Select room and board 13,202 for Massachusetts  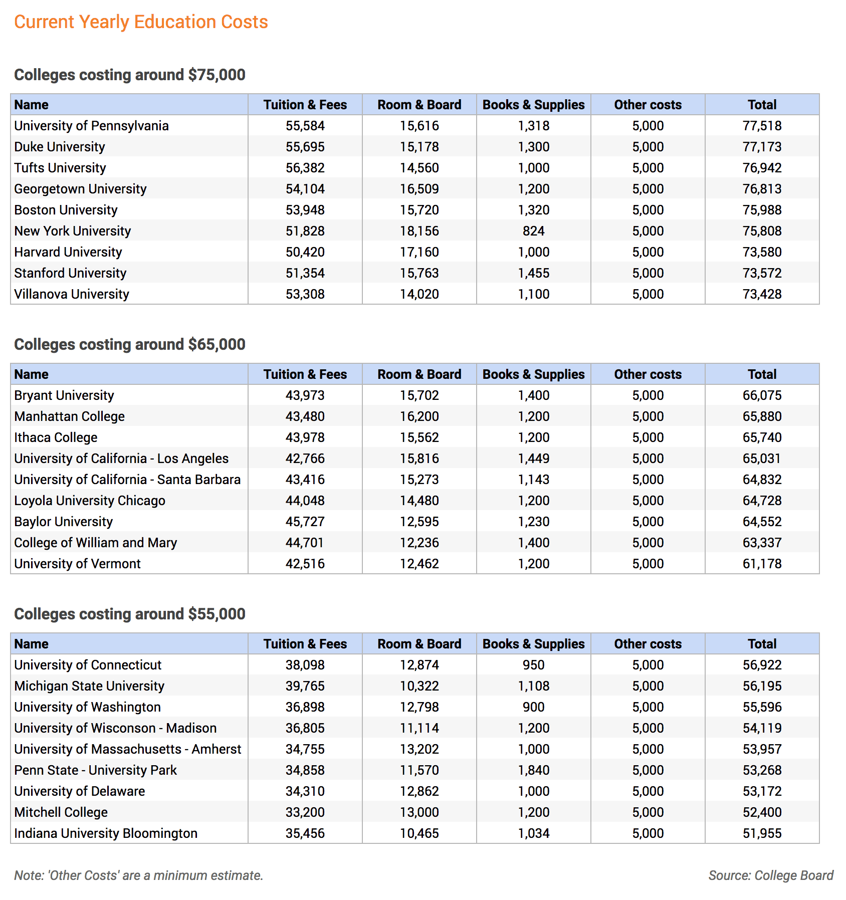pos(419,749)
